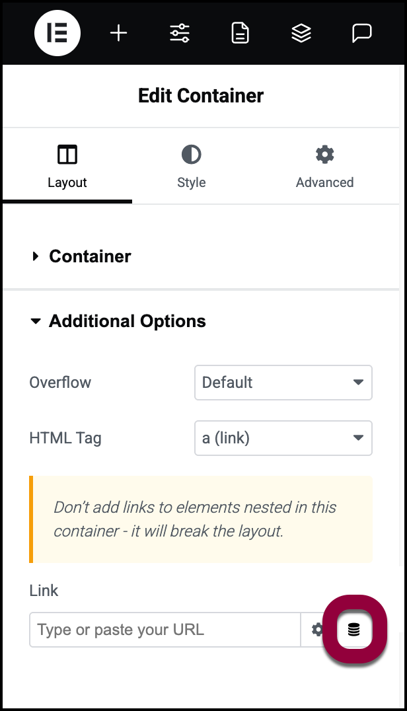Open the add element plus icon
The image size is (407, 711).
pos(118,33)
